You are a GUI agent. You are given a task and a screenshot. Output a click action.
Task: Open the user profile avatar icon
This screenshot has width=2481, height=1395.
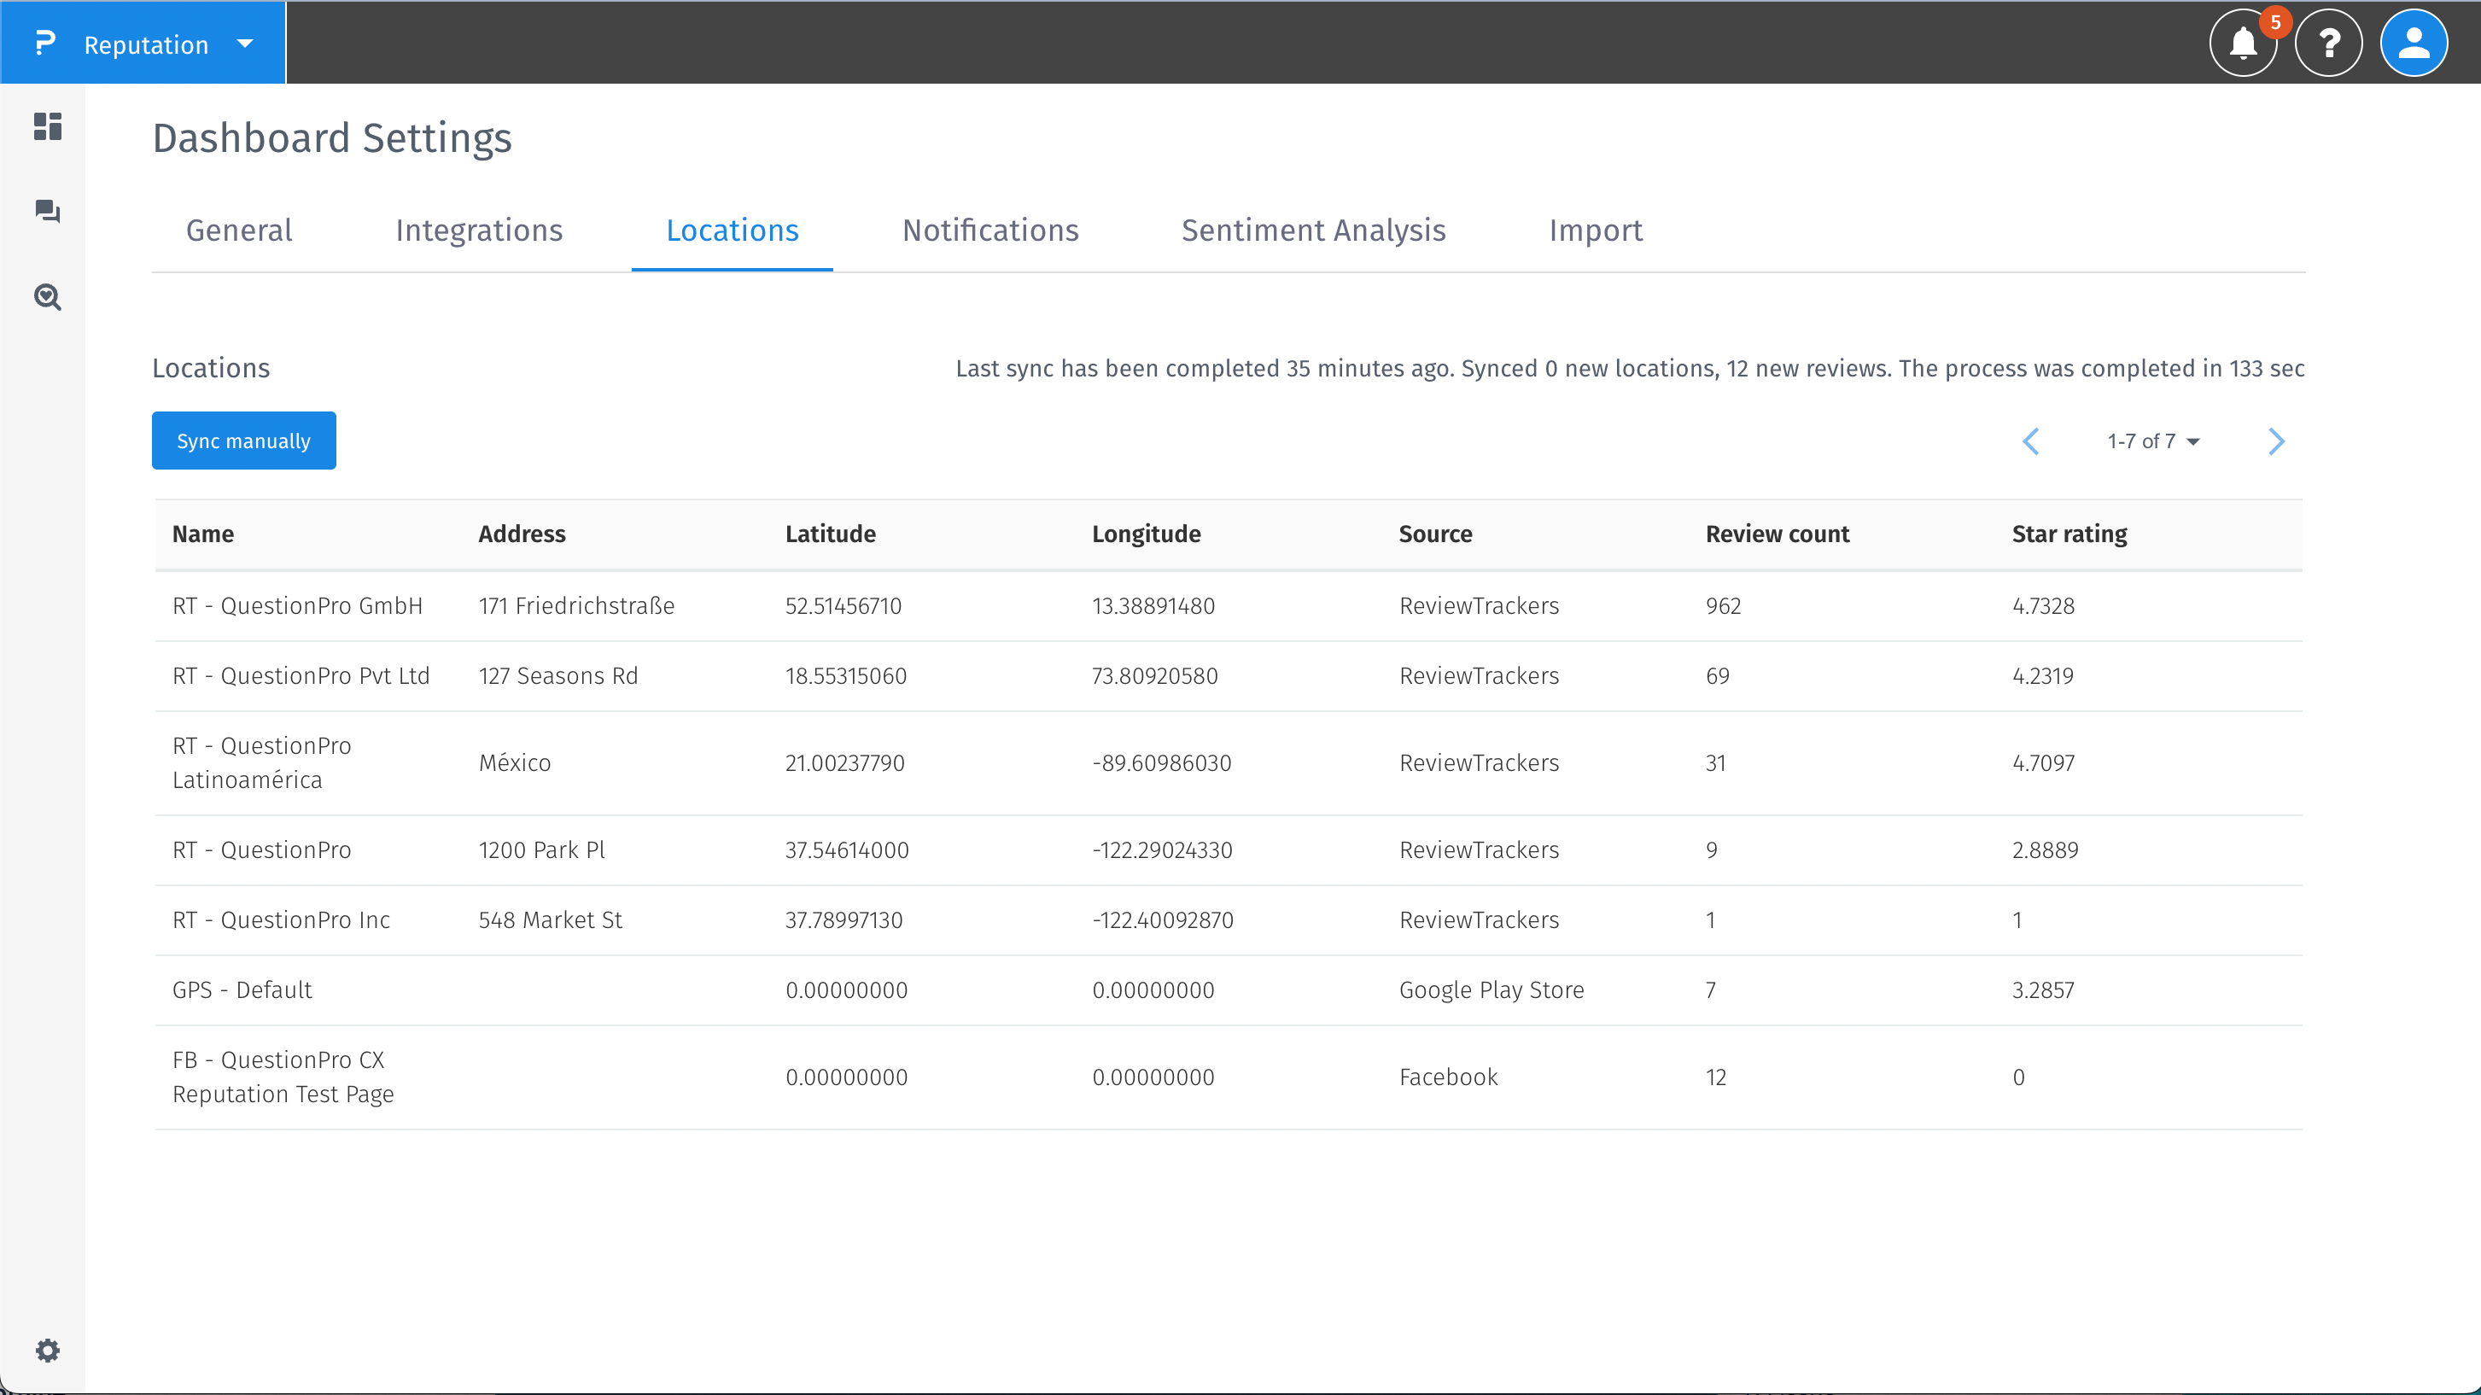coord(2413,44)
